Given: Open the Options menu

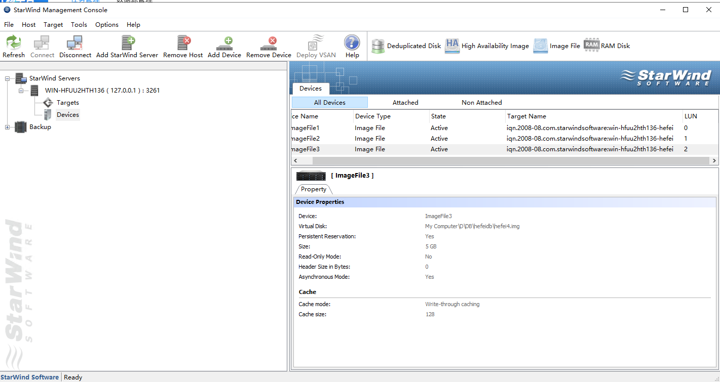Looking at the screenshot, I should pos(107,24).
